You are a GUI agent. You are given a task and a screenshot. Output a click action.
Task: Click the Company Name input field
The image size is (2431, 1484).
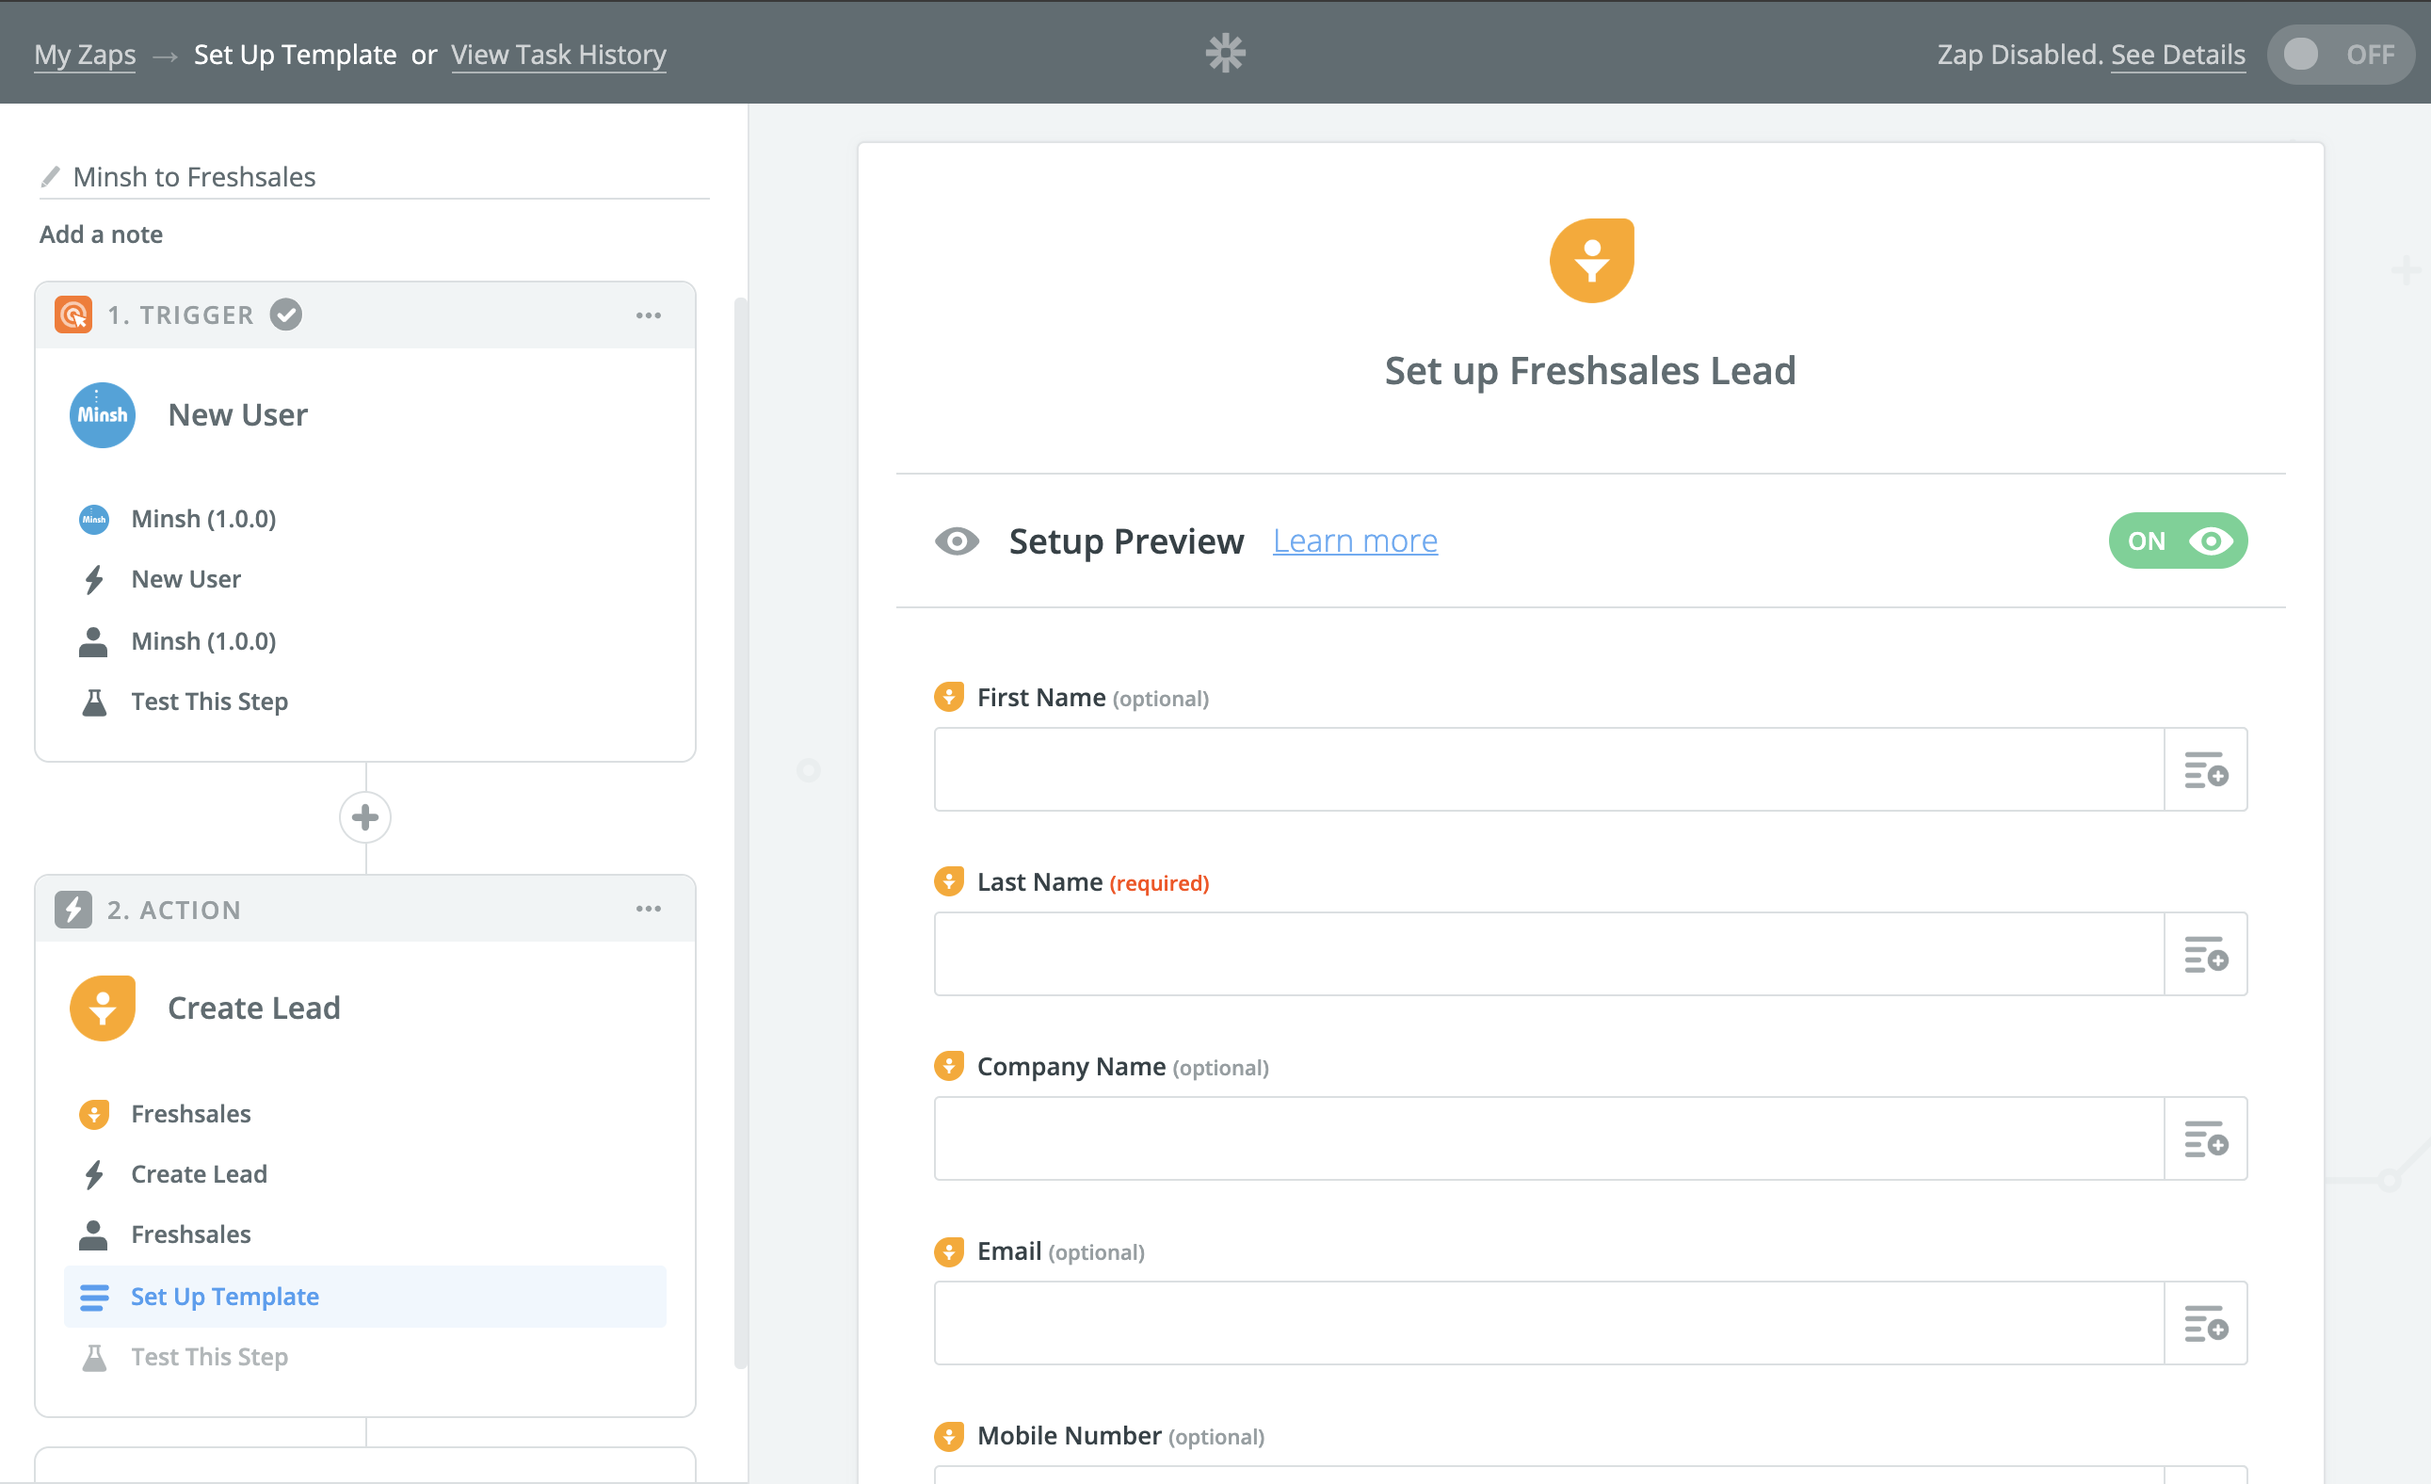coord(1549,1138)
